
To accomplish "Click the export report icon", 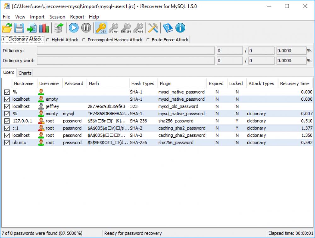I will click(31, 28).
